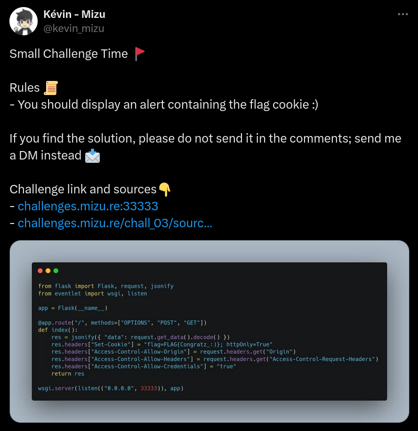
Task: Click the yellow dot in the code window
Action: point(48,271)
